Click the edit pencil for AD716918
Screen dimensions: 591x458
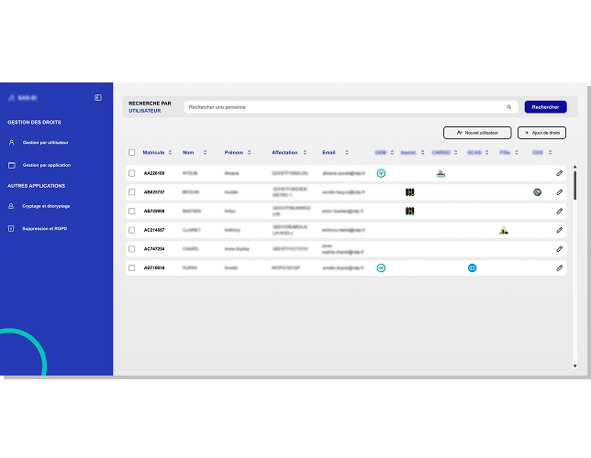click(559, 267)
